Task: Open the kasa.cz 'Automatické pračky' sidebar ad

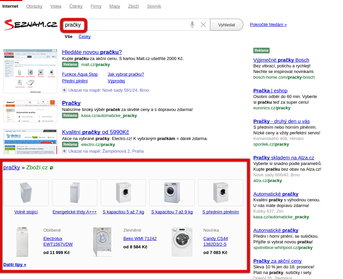Action: pyautogui.click(x=276, y=194)
